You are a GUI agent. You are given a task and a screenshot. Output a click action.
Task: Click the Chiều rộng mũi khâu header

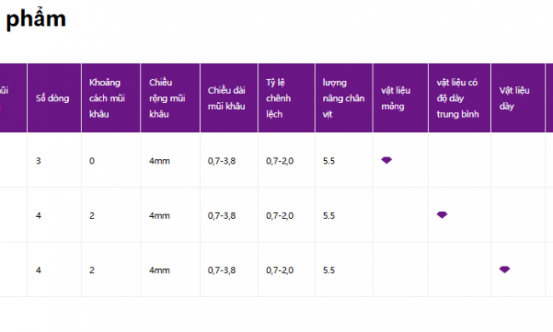pos(170,98)
